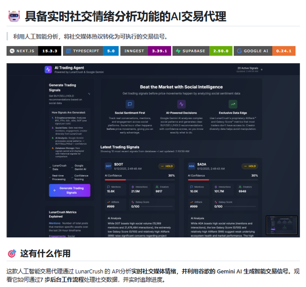Click the AI-Powered Decisions pulse icon

coord(181,104)
